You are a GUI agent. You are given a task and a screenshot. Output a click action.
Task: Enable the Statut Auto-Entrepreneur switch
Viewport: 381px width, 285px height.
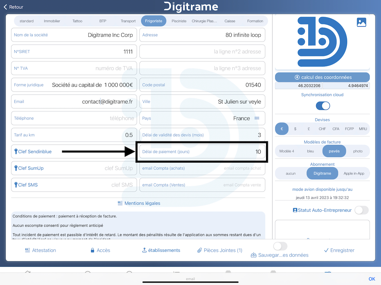362,210
